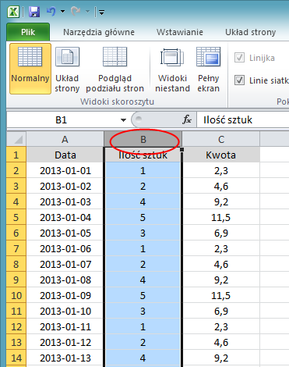Click quantity cell B6 with value 3
The image size is (289, 367).
(x=143, y=233)
